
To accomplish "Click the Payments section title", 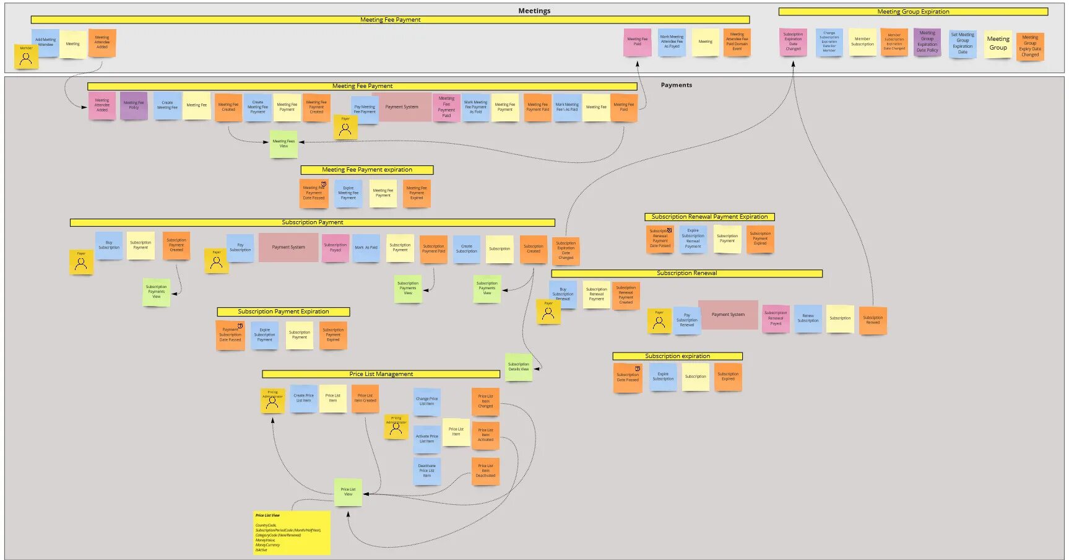I will (x=677, y=85).
